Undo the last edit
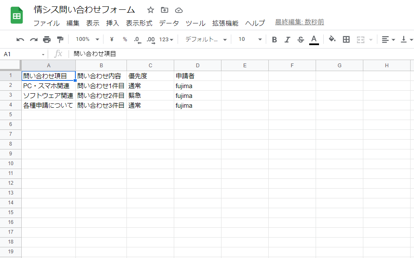414x258 pixels. pyautogui.click(x=20, y=39)
